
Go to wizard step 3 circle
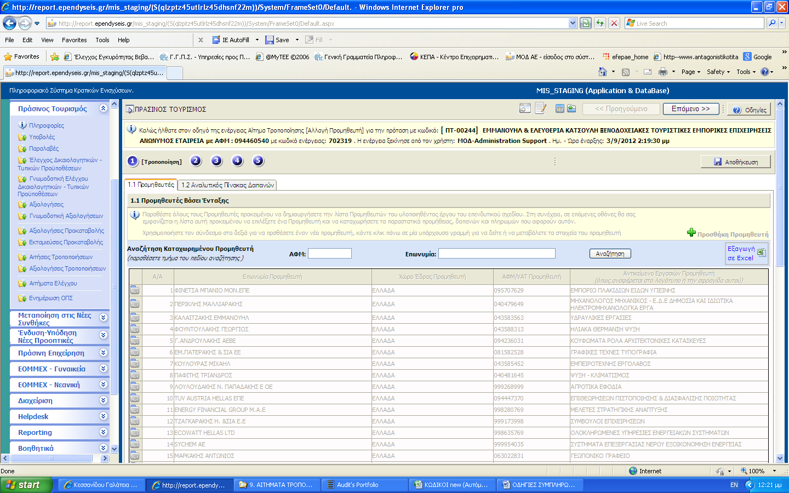click(x=217, y=160)
